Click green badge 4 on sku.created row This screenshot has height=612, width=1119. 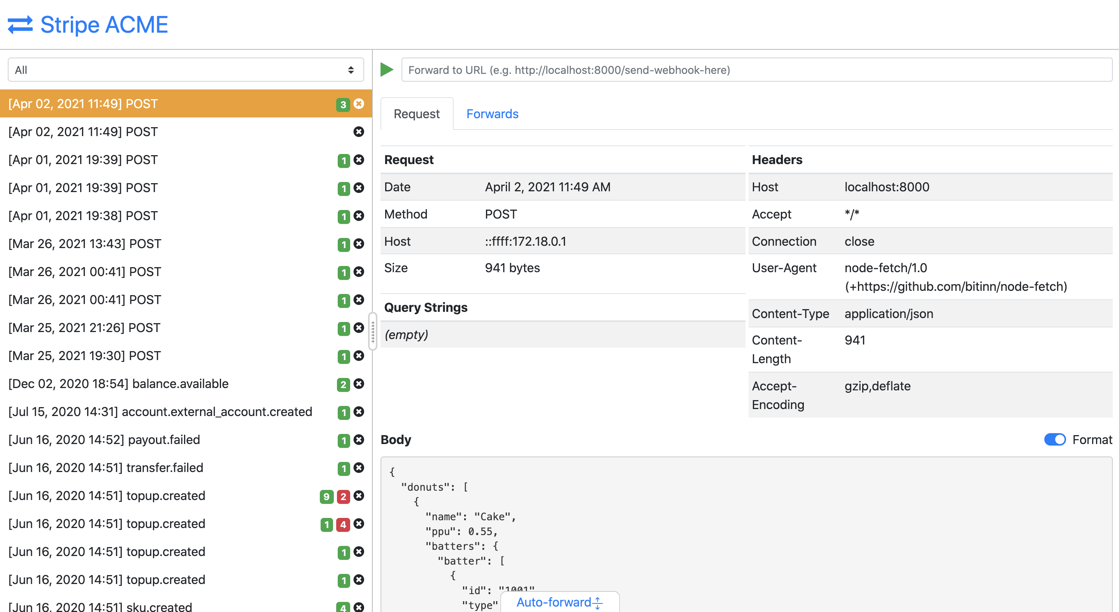(x=343, y=607)
